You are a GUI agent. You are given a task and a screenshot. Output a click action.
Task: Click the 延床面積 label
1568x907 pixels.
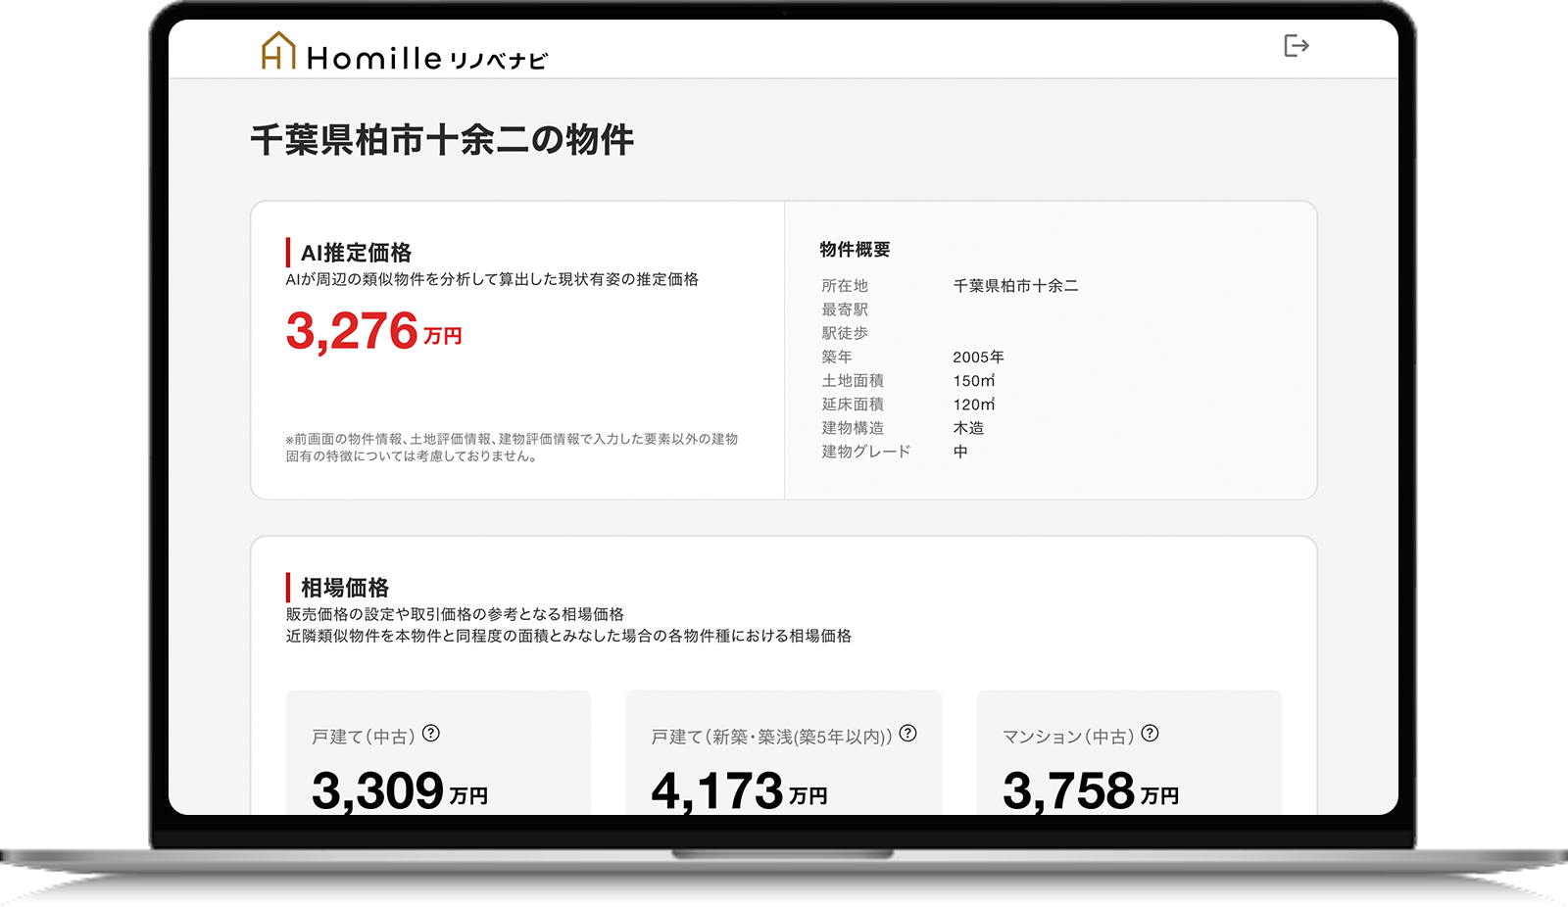(853, 404)
